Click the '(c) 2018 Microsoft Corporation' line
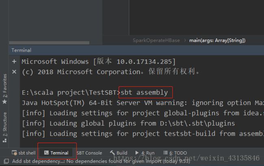 tap(110, 72)
